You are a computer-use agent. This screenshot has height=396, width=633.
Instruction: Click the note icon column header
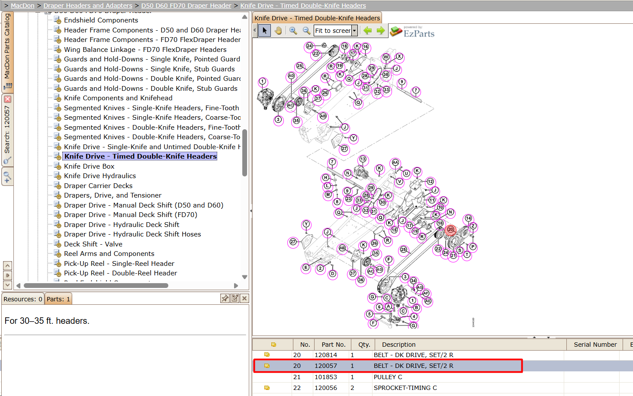tap(273, 345)
